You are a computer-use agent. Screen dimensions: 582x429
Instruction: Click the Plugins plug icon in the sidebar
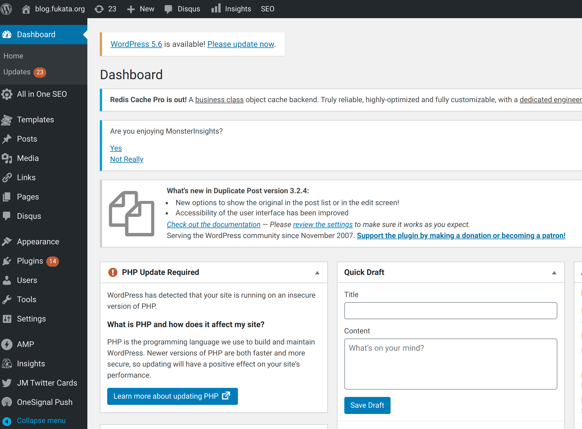(x=7, y=261)
